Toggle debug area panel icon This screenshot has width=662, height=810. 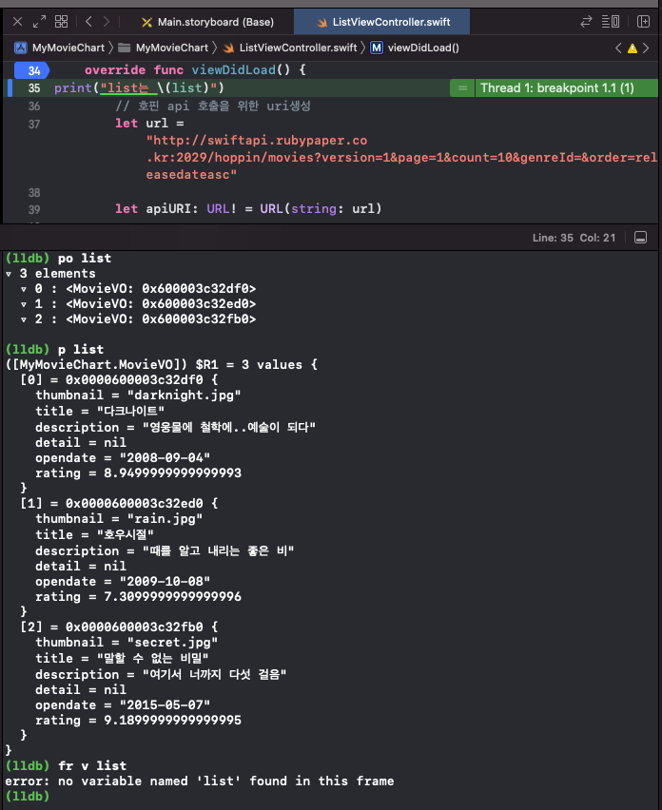[640, 238]
